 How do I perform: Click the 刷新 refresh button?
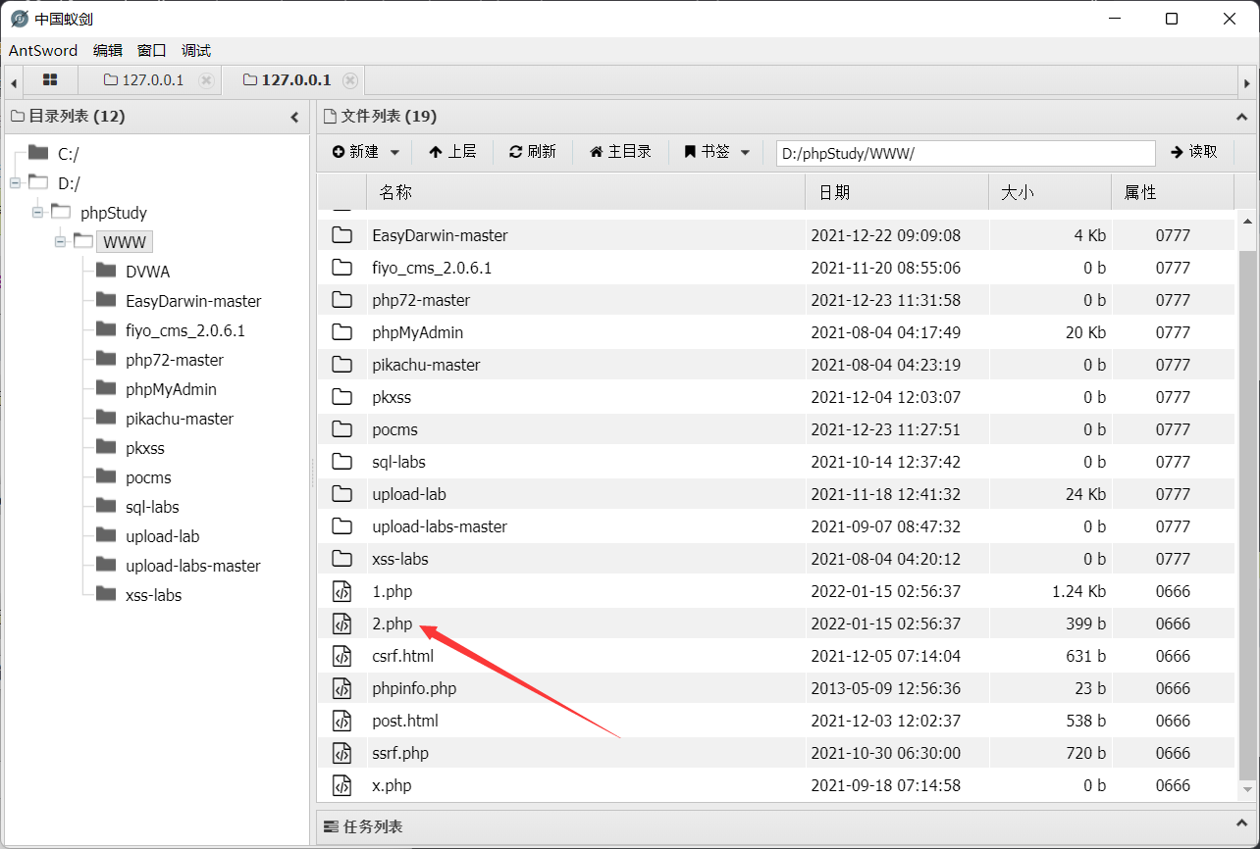pos(533,152)
